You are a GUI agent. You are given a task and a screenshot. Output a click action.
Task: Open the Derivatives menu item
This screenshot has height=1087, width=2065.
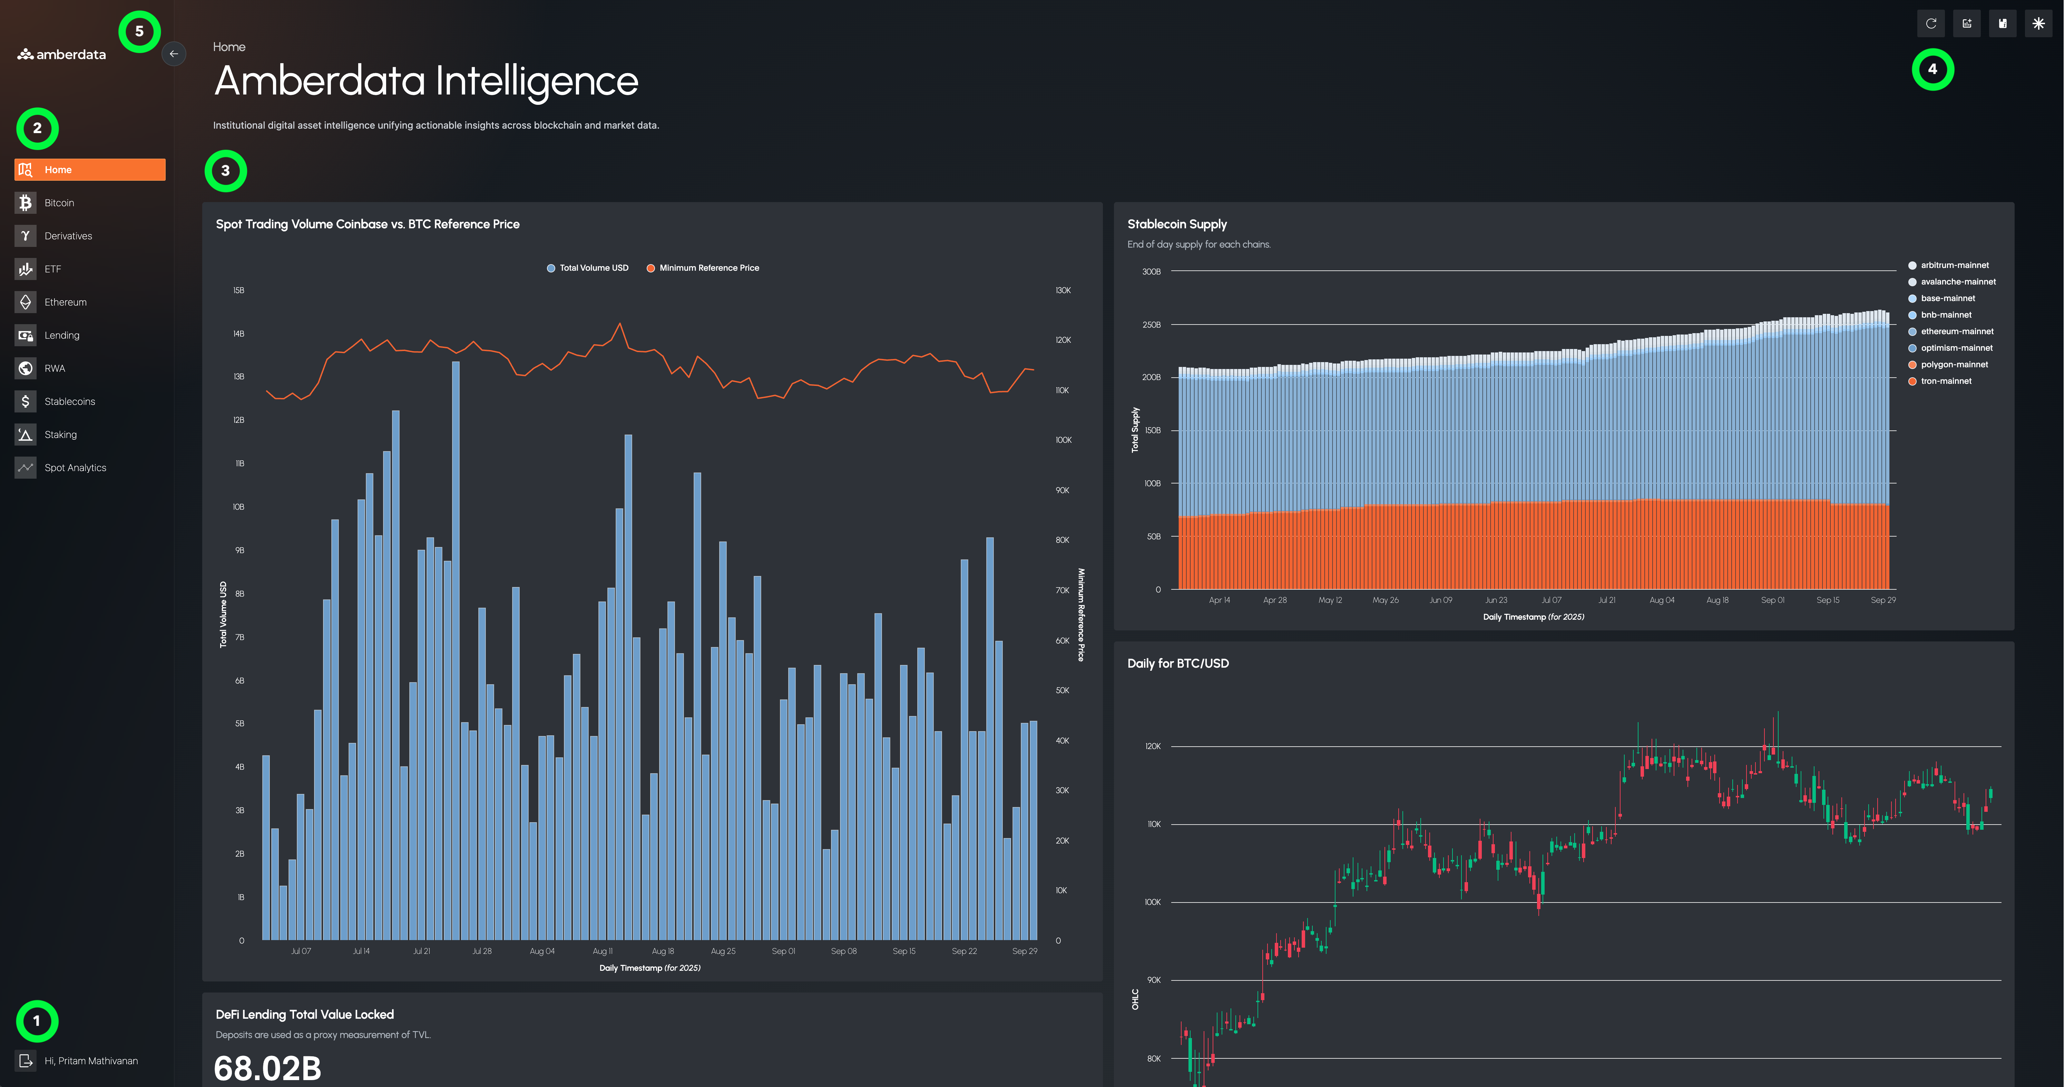coord(68,236)
